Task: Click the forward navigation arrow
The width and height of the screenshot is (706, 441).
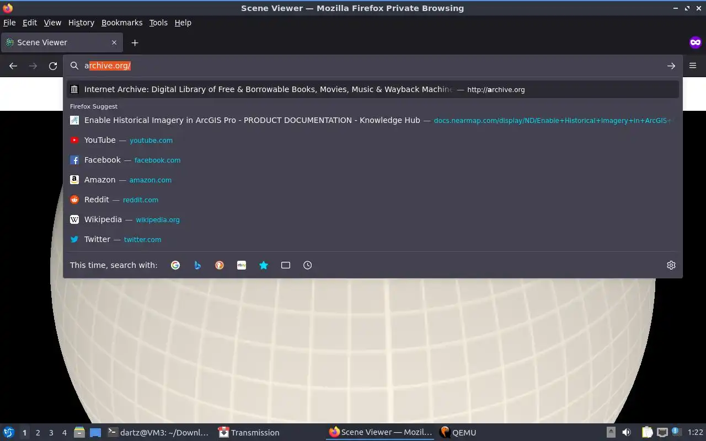Action: click(x=33, y=66)
